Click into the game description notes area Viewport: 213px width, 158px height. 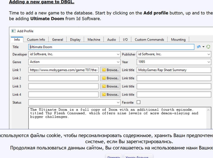117,118
